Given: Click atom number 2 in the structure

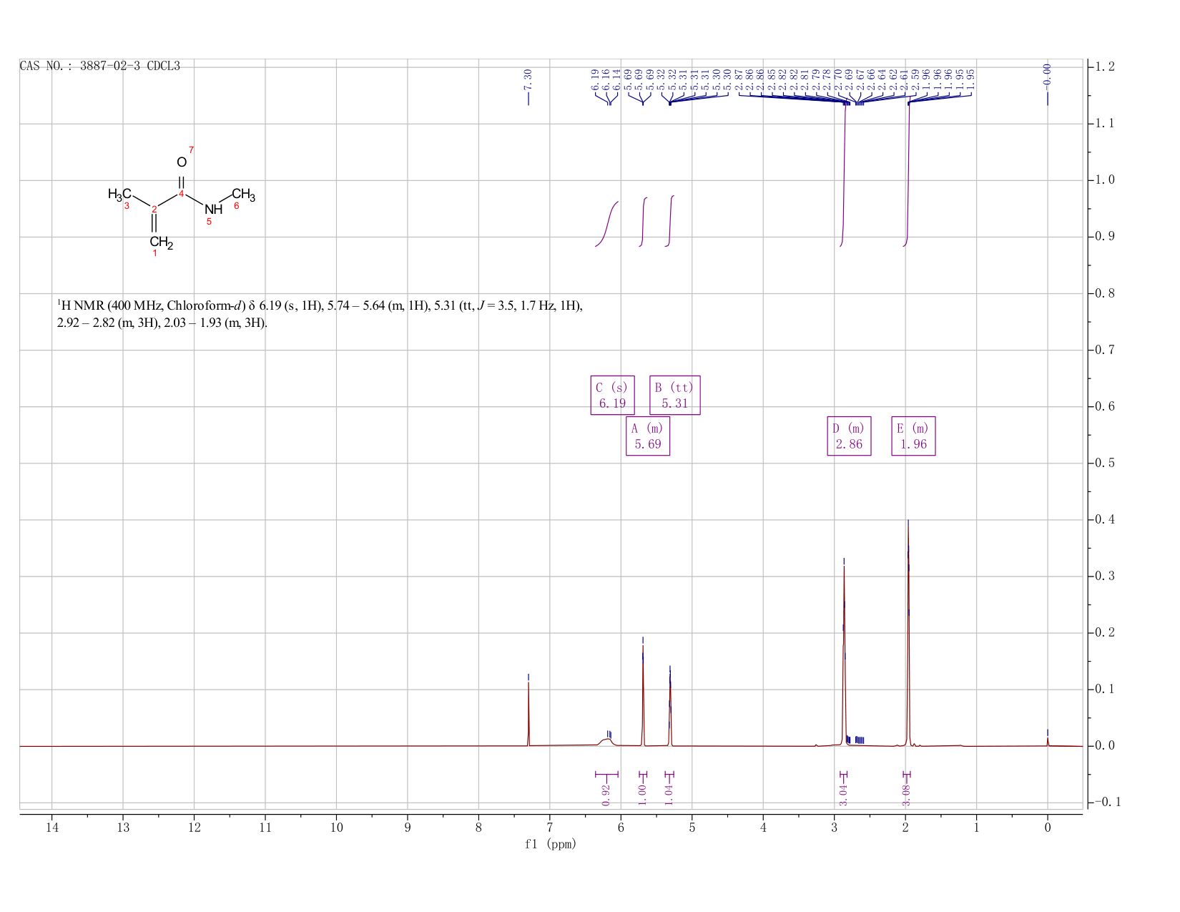Looking at the screenshot, I should pos(154,209).
